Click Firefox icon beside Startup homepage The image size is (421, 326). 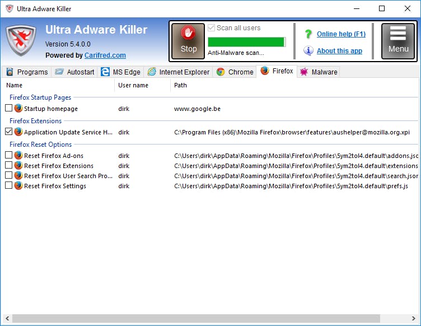18,108
